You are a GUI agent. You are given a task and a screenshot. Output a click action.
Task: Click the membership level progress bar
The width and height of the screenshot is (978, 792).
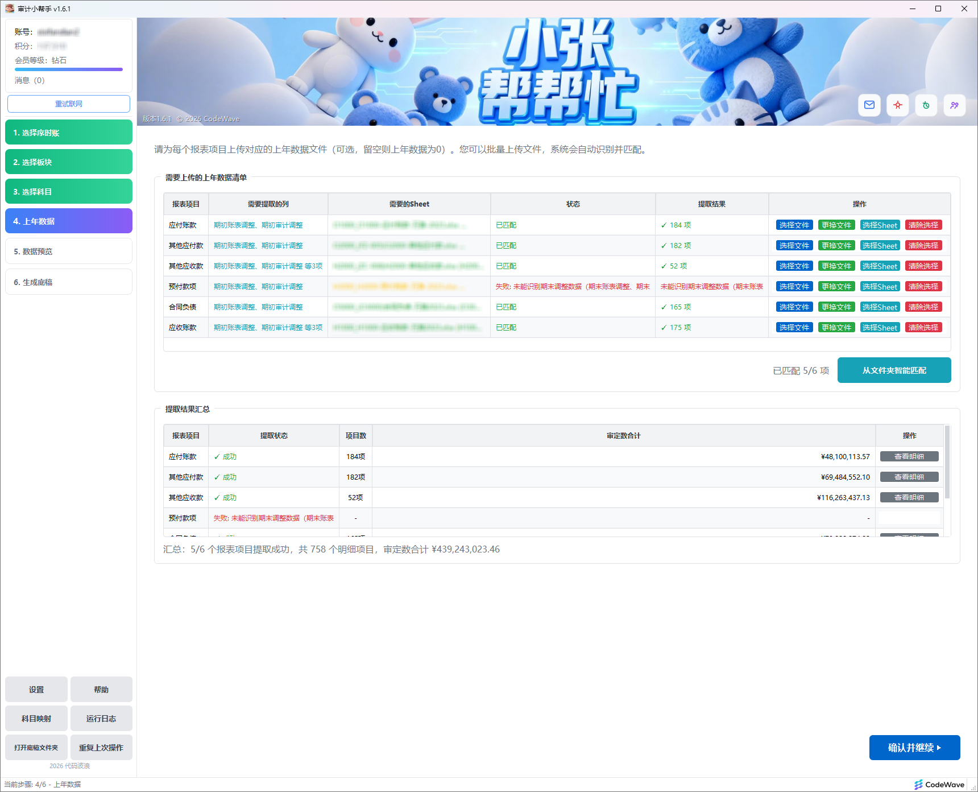pyautogui.click(x=69, y=69)
